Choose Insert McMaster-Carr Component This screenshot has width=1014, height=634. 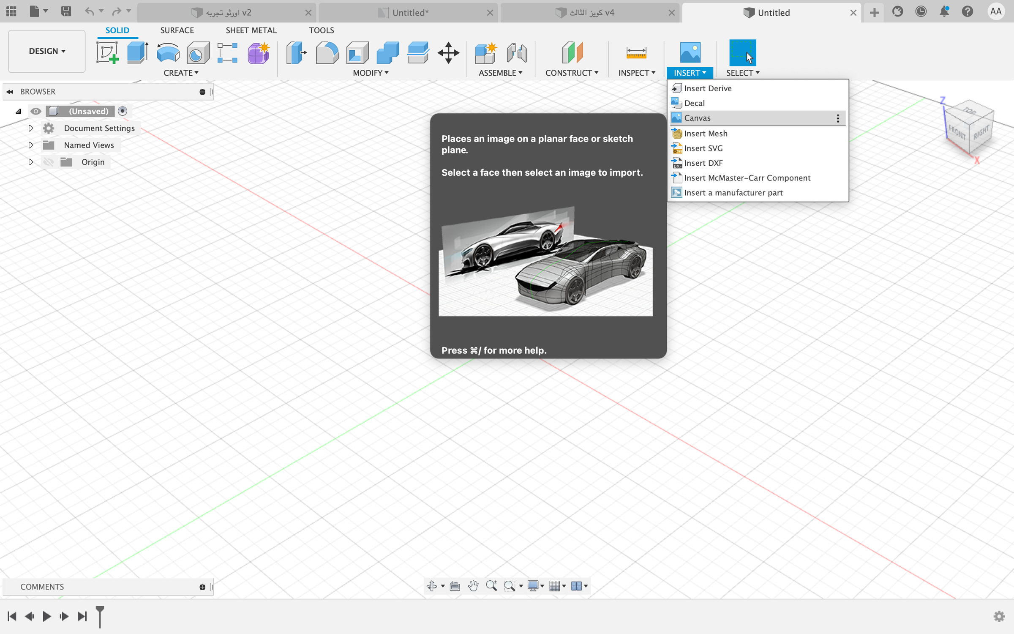[x=758, y=178]
